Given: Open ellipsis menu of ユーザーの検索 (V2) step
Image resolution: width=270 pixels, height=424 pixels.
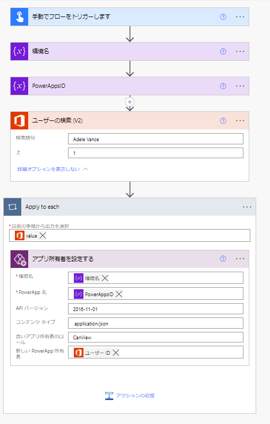Looking at the screenshot, I should coord(240,120).
